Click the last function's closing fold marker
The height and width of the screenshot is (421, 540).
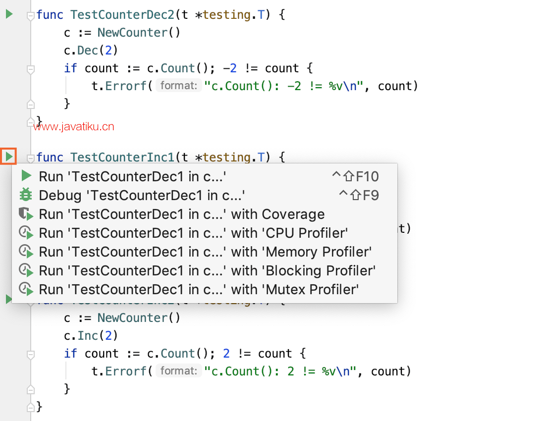[31, 407]
